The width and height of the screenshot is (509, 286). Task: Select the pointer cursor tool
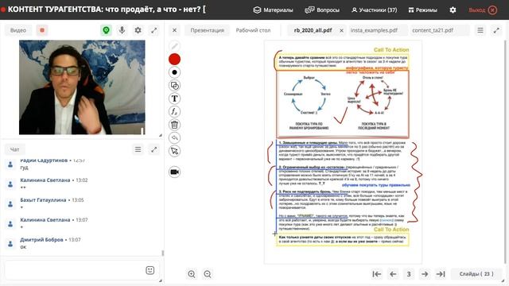tap(174, 151)
